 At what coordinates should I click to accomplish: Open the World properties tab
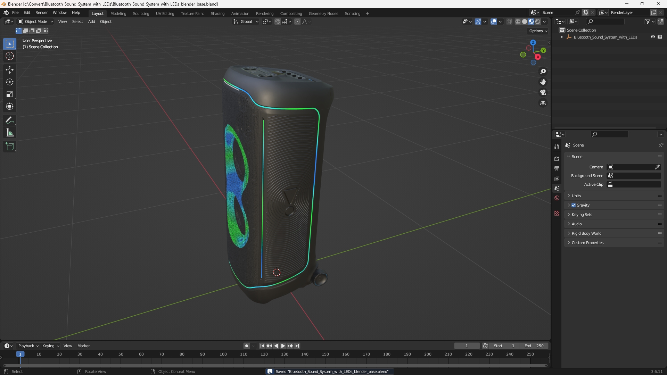(557, 198)
